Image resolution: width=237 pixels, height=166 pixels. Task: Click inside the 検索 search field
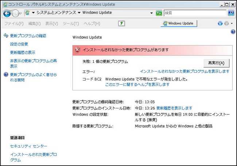pyautogui.click(x=195, y=13)
